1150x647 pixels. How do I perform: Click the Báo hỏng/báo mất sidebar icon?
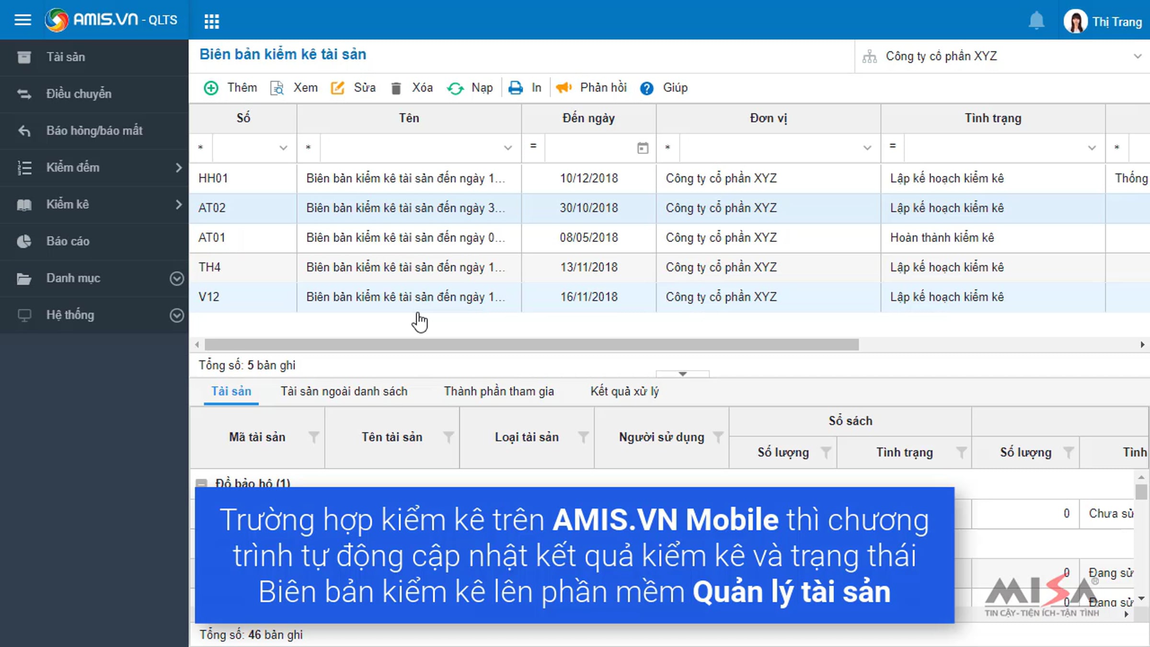click(24, 130)
